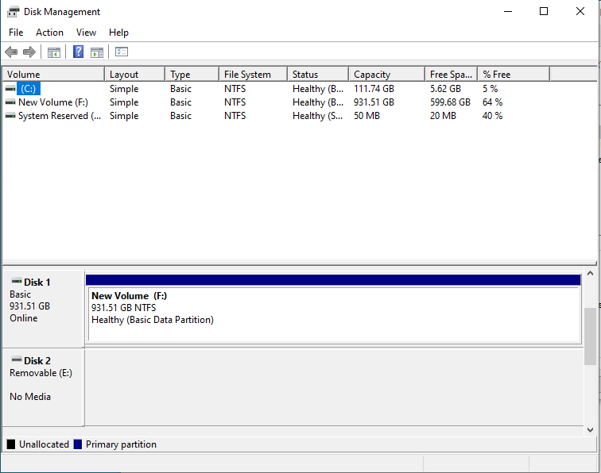The height and width of the screenshot is (473, 601).
Task: Select the System Reserved volume row
Action: point(59,116)
